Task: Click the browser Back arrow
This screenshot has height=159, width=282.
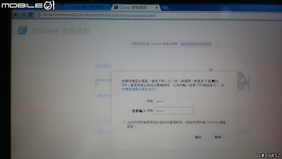Action: (16, 15)
